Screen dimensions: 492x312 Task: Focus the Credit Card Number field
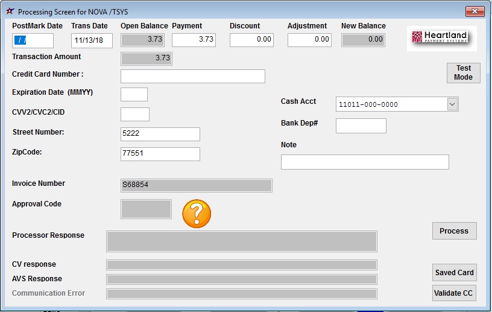(x=192, y=76)
